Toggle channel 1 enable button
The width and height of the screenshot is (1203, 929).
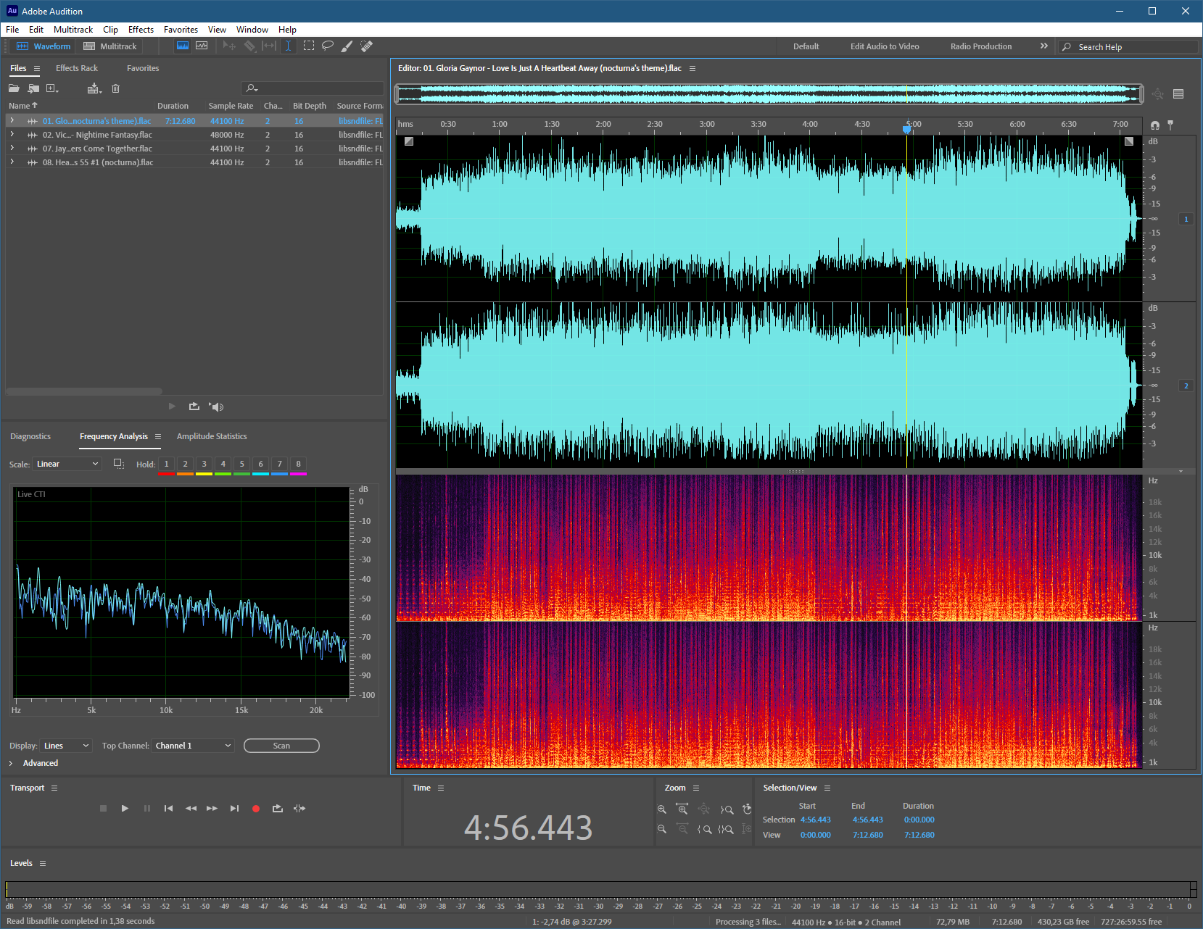[x=1186, y=219]
